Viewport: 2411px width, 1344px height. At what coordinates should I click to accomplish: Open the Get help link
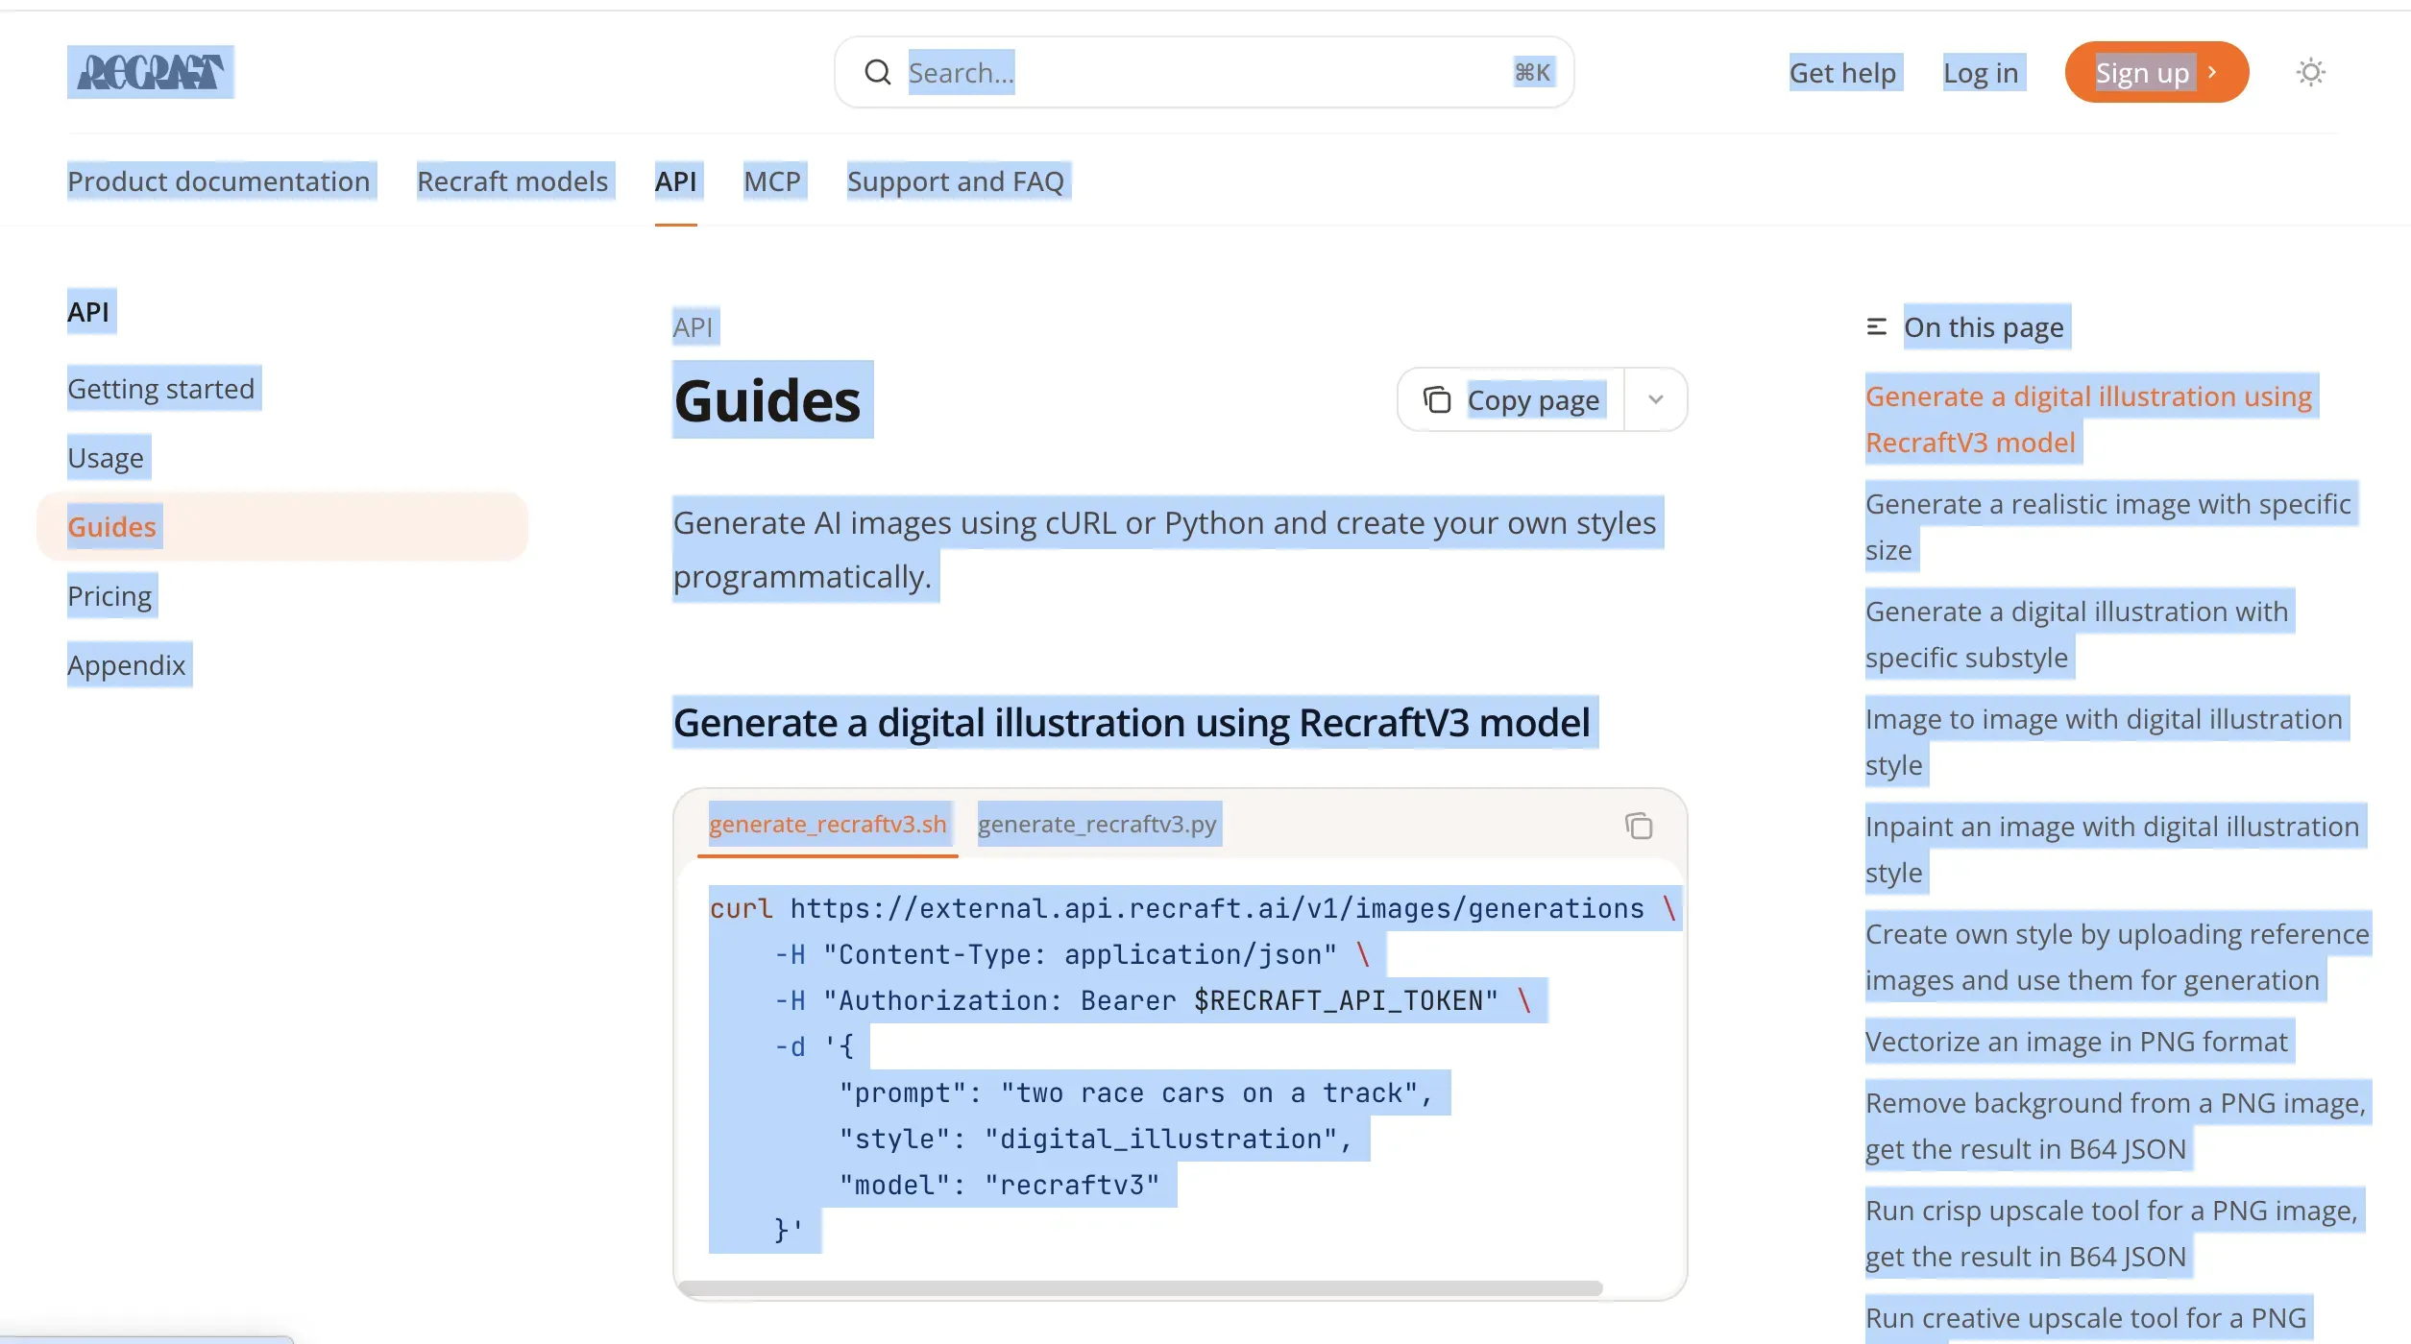click(1842, 73)
